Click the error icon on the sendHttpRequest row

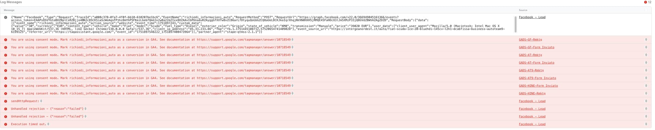5,101
